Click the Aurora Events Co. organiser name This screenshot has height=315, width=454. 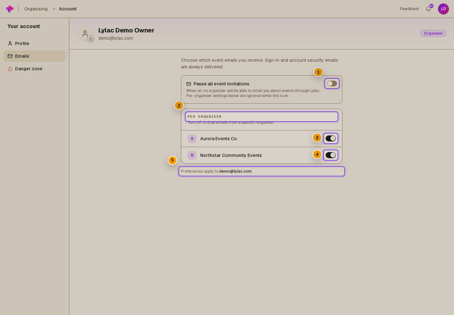[x=219, y=139]
